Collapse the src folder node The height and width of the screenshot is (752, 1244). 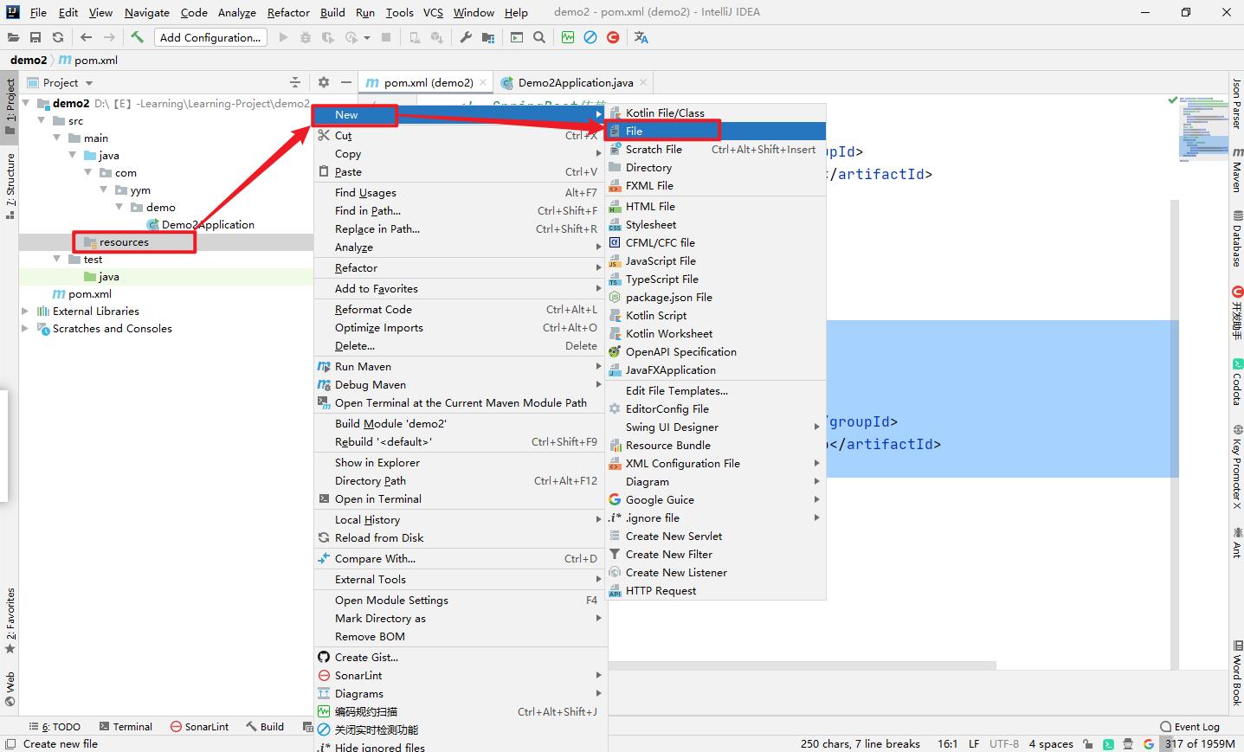(x=42, y=120)
